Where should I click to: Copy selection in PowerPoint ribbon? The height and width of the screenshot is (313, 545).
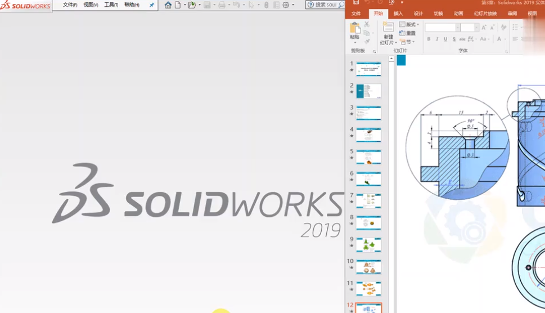(366, 33)
